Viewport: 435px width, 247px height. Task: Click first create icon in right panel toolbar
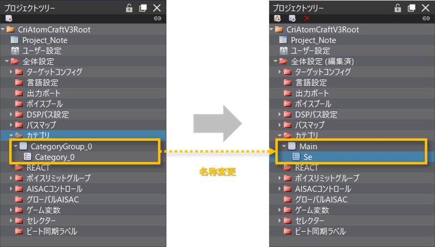tap(277, 18)
